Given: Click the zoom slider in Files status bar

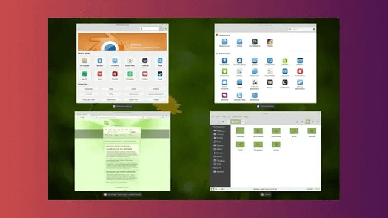Looking at the screenshot, I should (313, 189).
